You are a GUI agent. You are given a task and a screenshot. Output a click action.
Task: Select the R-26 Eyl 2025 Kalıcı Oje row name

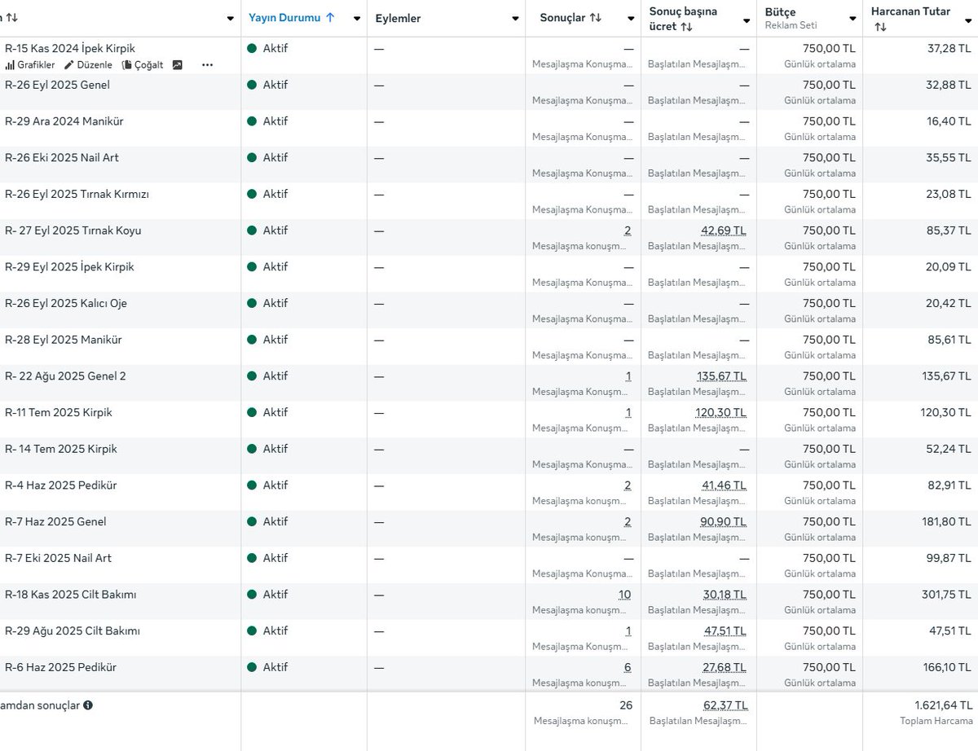coord(66,303)
